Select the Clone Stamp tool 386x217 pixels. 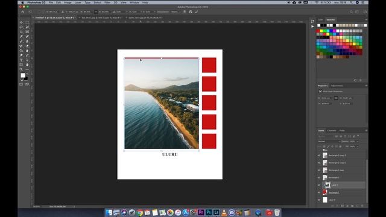point(27,41)
